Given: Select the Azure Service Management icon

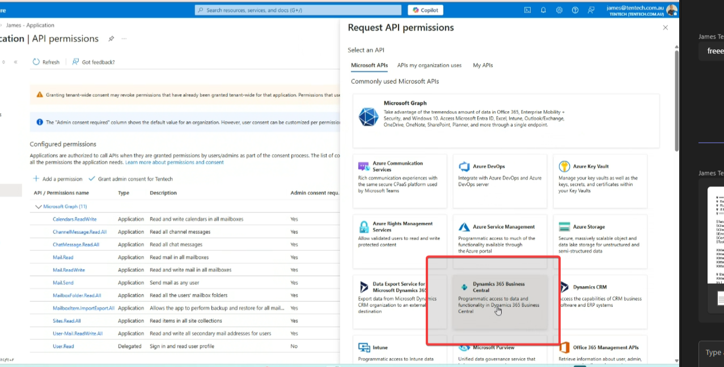Looking at the screenshot, I should (x=464, y=227).
